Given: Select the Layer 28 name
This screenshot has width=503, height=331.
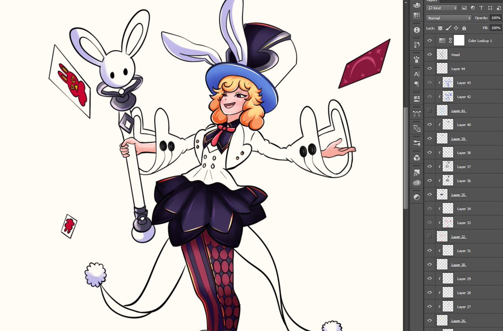Looking at the screenshot, I should pyautogui.click(x=464, y=293).
